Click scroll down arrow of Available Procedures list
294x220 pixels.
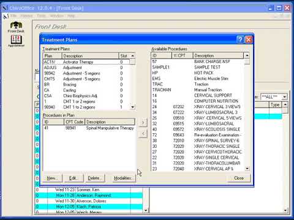(247, 169)
